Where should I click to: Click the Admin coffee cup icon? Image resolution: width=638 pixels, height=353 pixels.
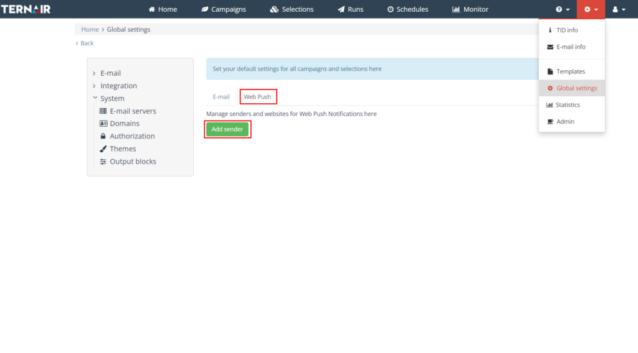point(550,121)
